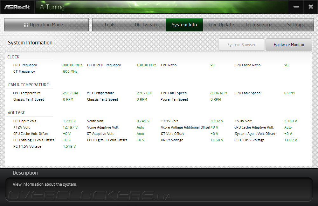Click the +5.0V Volt. value 5.160 V

291,121
